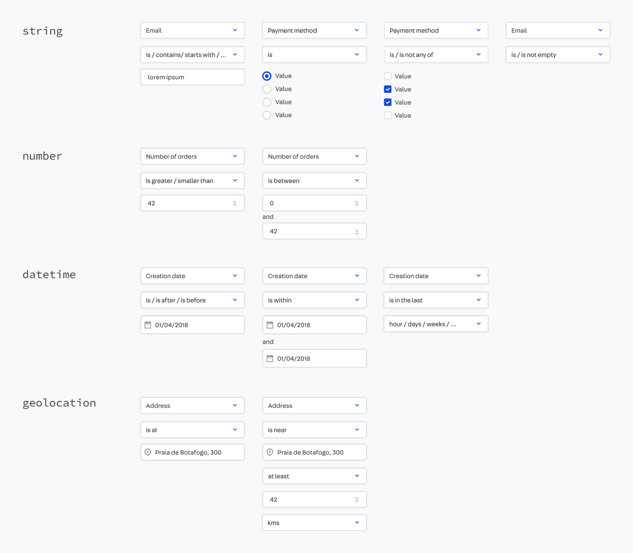Expand the 'is between' operator dropdown
Screen dimensions: 633x553
pyautogui.click(x=314, y=181)
